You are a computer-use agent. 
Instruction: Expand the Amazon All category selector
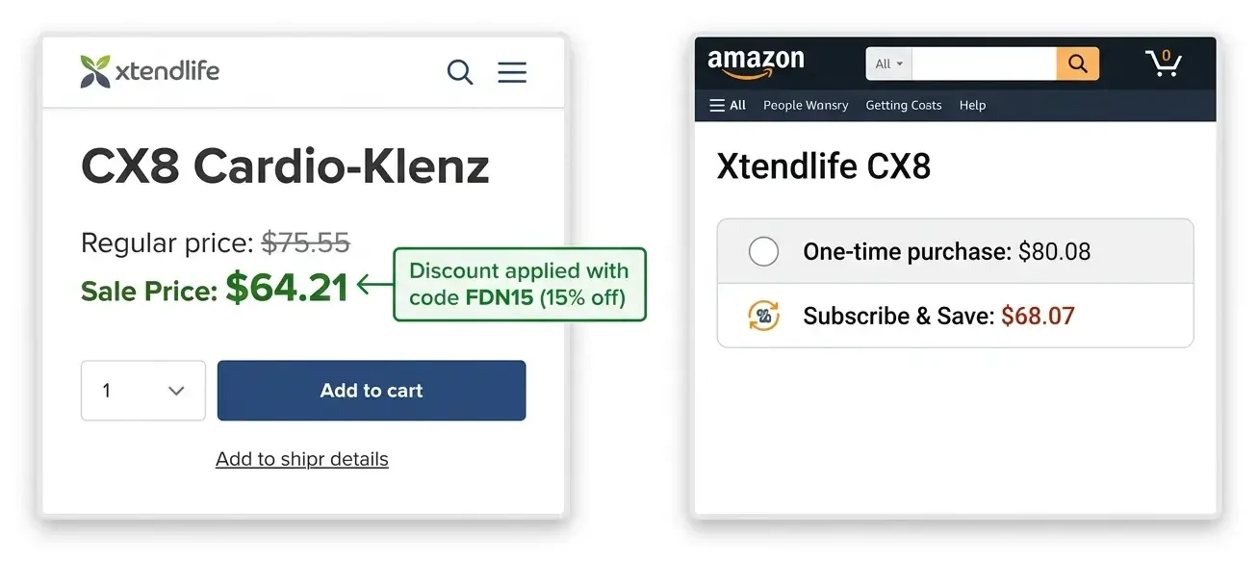click(887, 64)
